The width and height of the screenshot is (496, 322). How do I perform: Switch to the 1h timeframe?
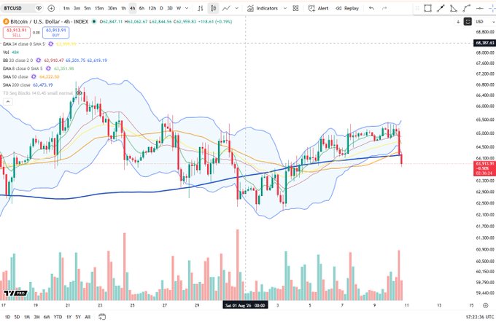[x=123, y=8]
